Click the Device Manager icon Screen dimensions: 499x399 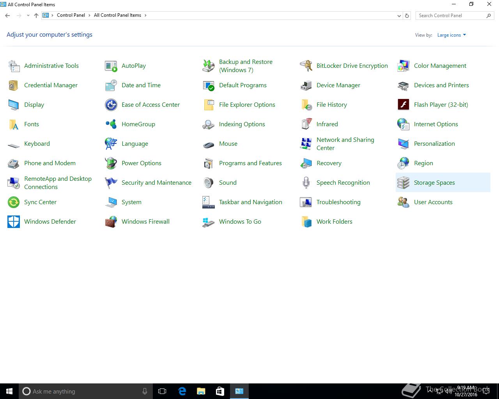coord(306,85)
